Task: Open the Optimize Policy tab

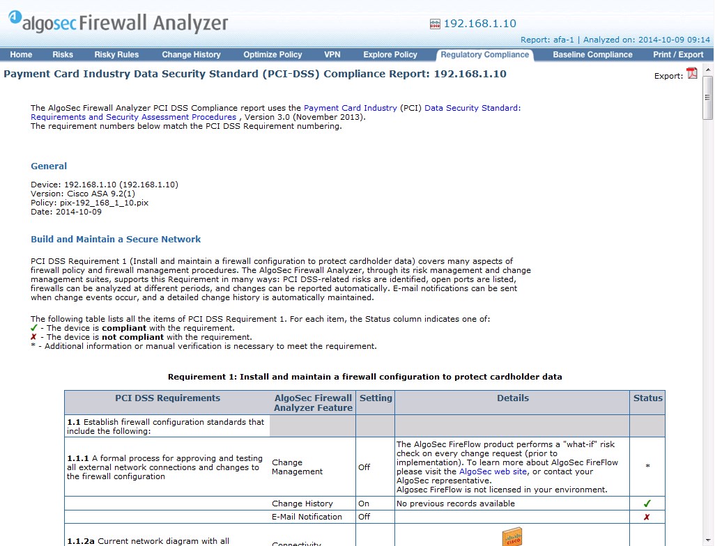Action: tap(272, 55)
